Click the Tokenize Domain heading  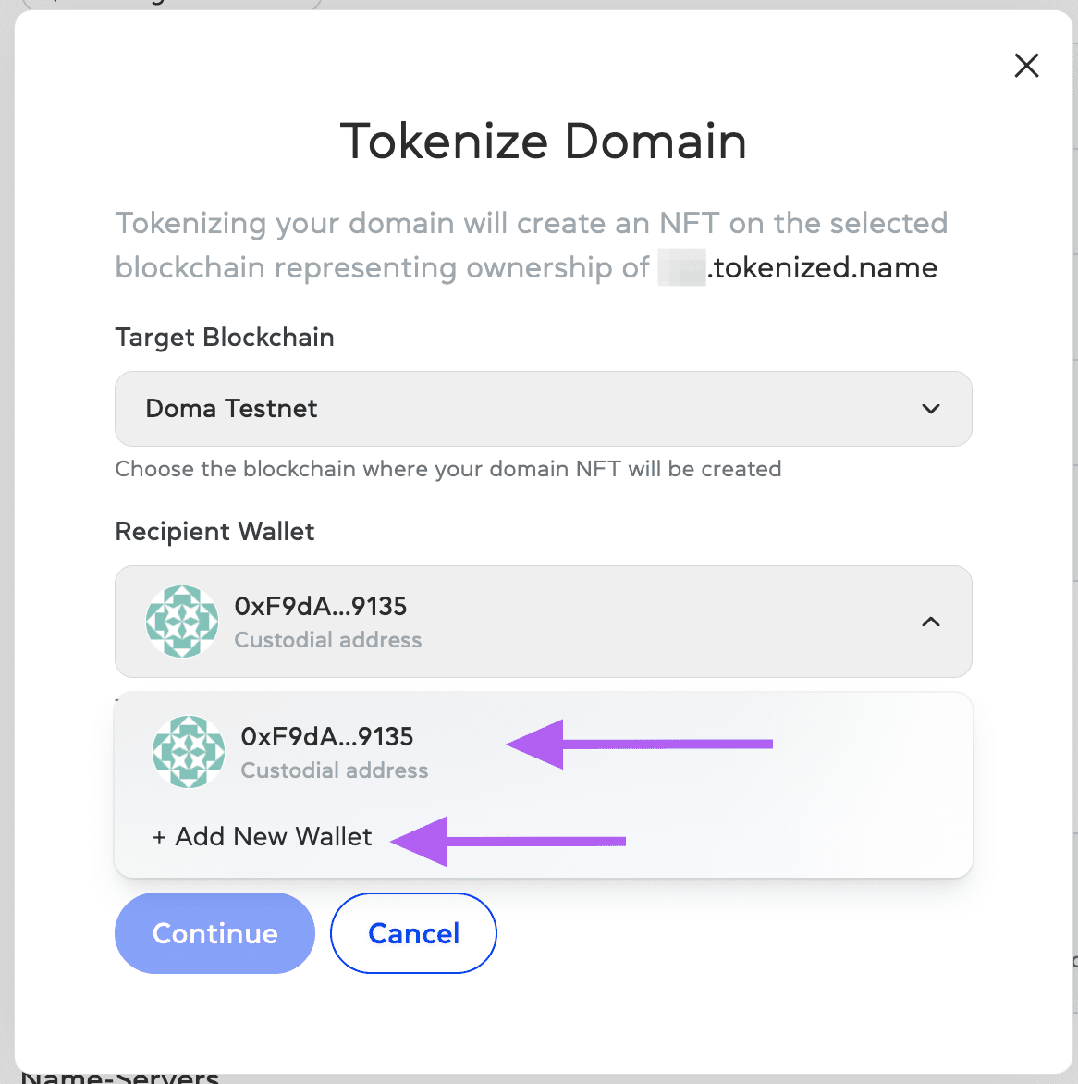[x=543, y=142]
